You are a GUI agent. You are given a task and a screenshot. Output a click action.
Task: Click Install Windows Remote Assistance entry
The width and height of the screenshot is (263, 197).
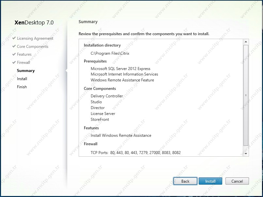pyautogui.click(x=121, y=135)
